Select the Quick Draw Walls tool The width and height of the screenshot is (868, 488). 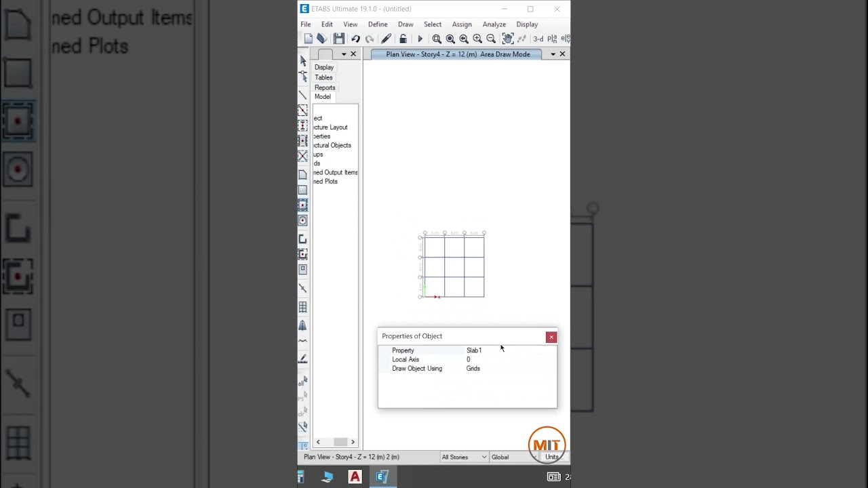(x=302, y=254)
